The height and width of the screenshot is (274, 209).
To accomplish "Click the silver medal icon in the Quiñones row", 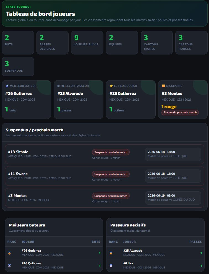I will pyautogui.click(x=9, y=266).
